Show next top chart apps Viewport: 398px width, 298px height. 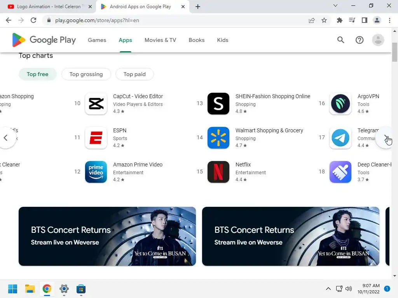[385, 138]
